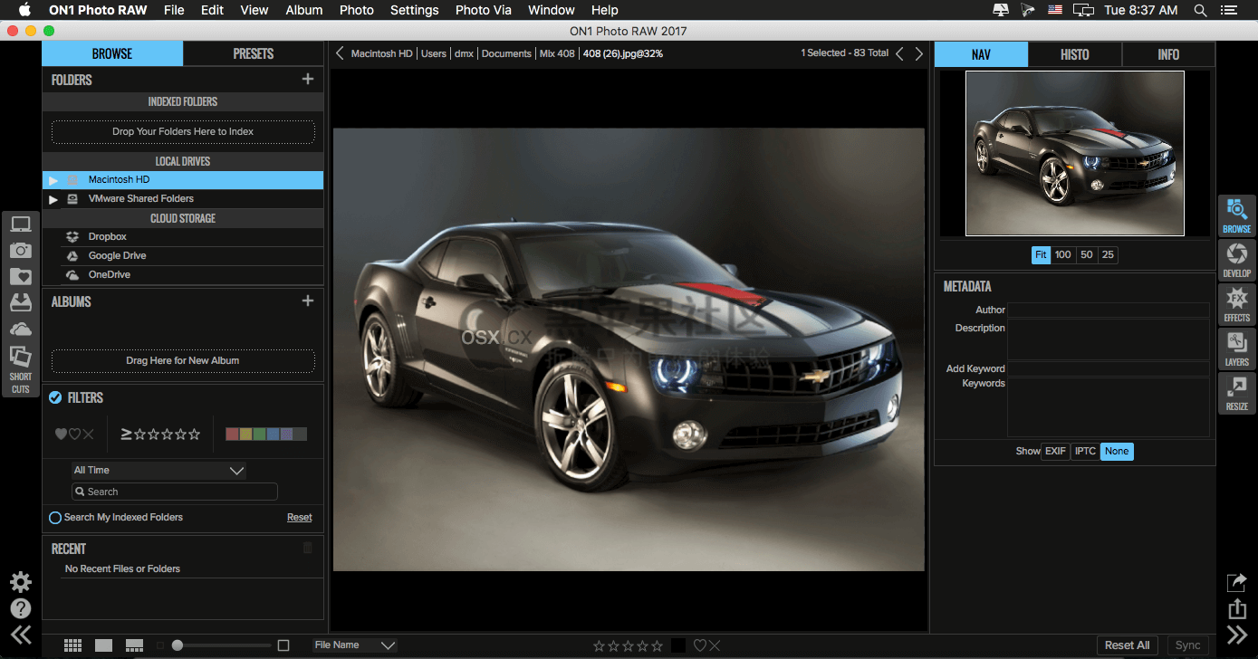Open the help question mark icon
This screenshot has width=1258, height=659.
20,608
